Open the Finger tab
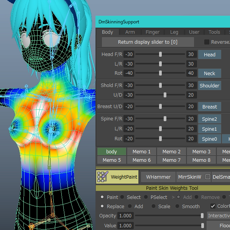 click(153, 32)
